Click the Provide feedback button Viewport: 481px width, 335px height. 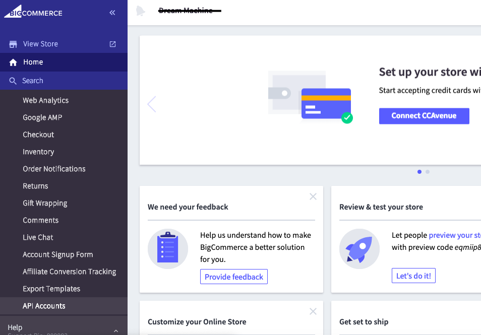pyautogui.click(x=234, y=277)
